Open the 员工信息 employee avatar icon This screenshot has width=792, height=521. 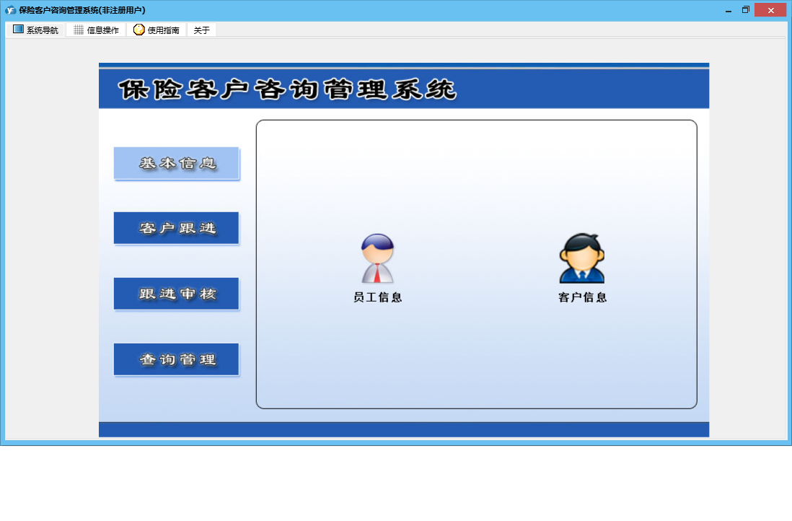377,258
